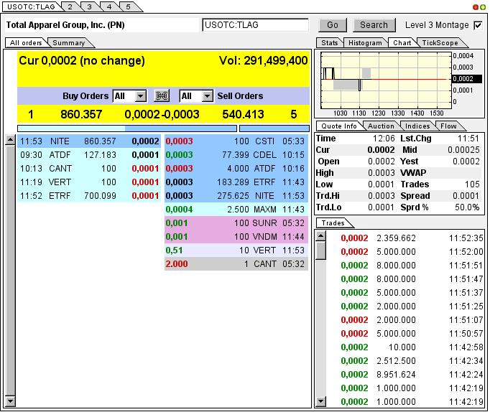The width and height of the screenshot is (490, 412).
Task: Click the buy-side volume depth bar
Action: point(127,128)
